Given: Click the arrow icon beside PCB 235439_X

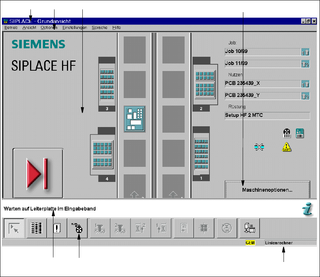Looking at the screenshot, I should pos(305,84).
